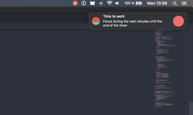The width and height of the screenshot is (193, 115).
Task: Click the volume speaker icon
Action: click(117, 3)
